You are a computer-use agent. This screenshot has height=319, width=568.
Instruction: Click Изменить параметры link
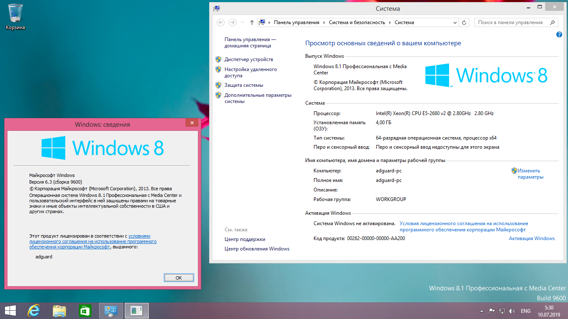point(530,174)
